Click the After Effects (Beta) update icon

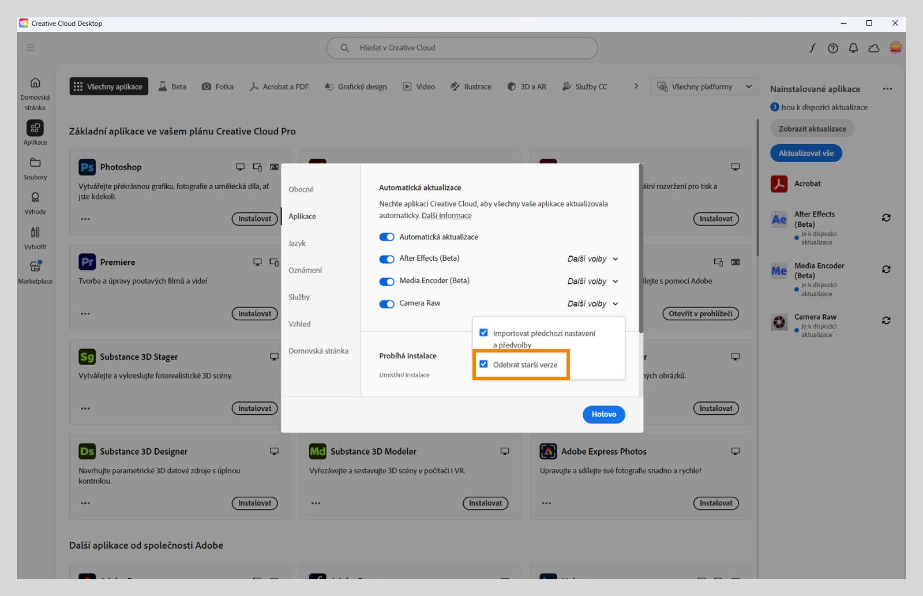click(886, 218)
